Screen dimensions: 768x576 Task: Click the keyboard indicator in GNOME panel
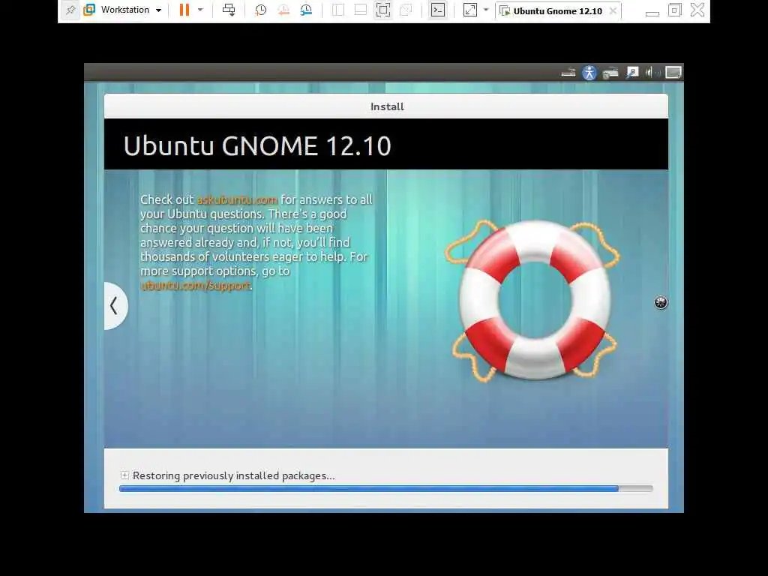coord(568,73)
